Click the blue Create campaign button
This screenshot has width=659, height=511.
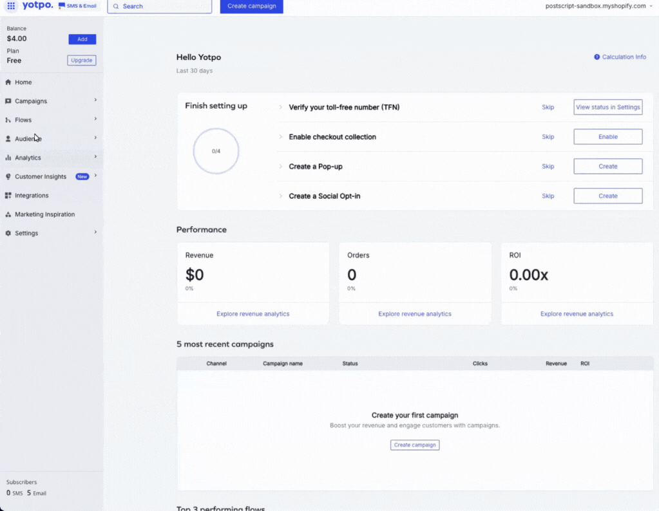[x=251, y=6]
